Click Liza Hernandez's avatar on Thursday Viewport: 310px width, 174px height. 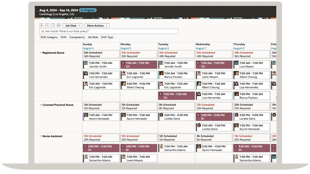tap(236, 84)
